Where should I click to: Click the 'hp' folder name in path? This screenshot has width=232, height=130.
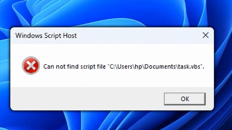[x=139, y=67]
